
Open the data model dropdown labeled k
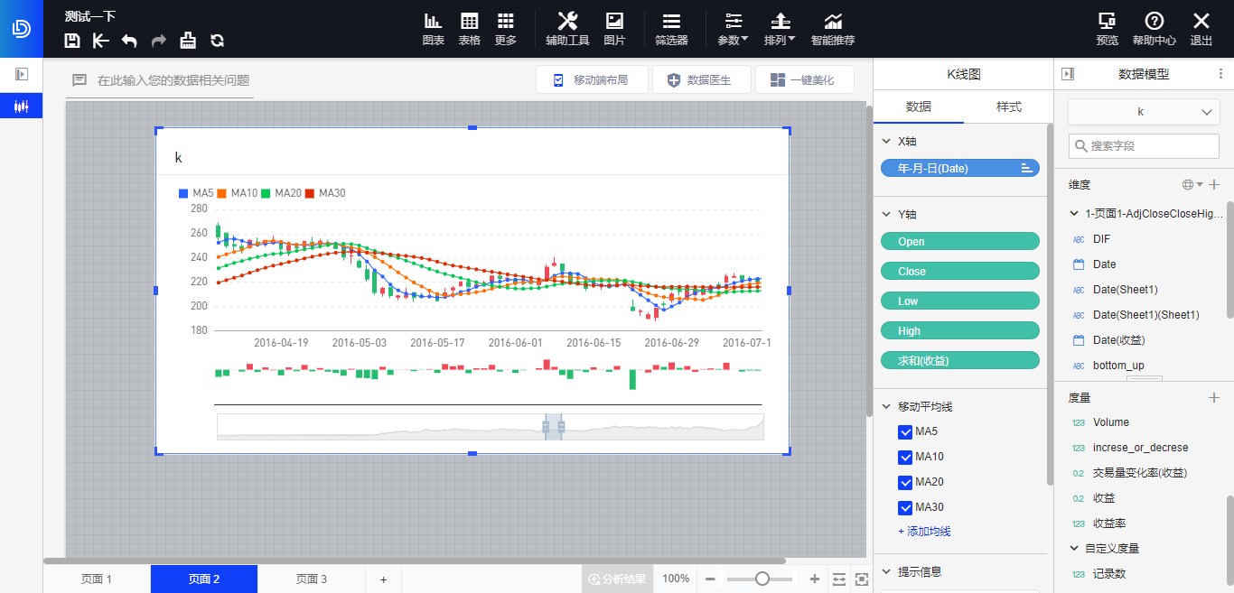pyautogui.click(x=1144, y=112)
